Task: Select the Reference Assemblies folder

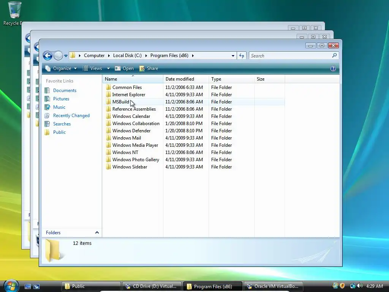Action: (134, 109)
